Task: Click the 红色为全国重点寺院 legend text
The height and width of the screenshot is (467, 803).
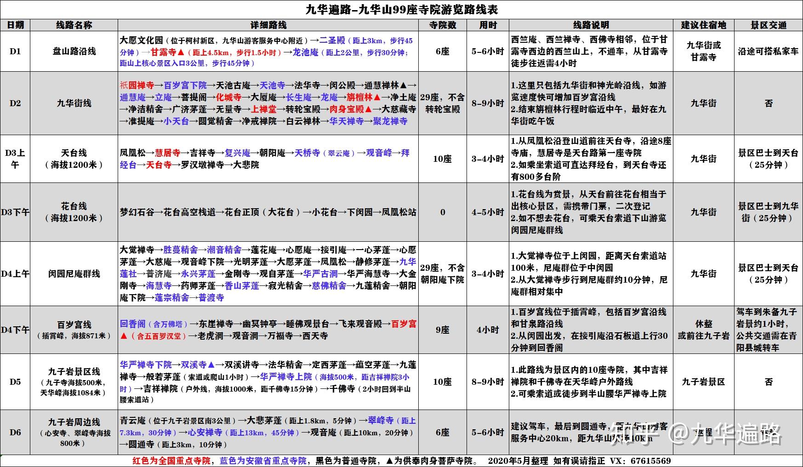Action: pyautogui.click(x=171, y=461)
